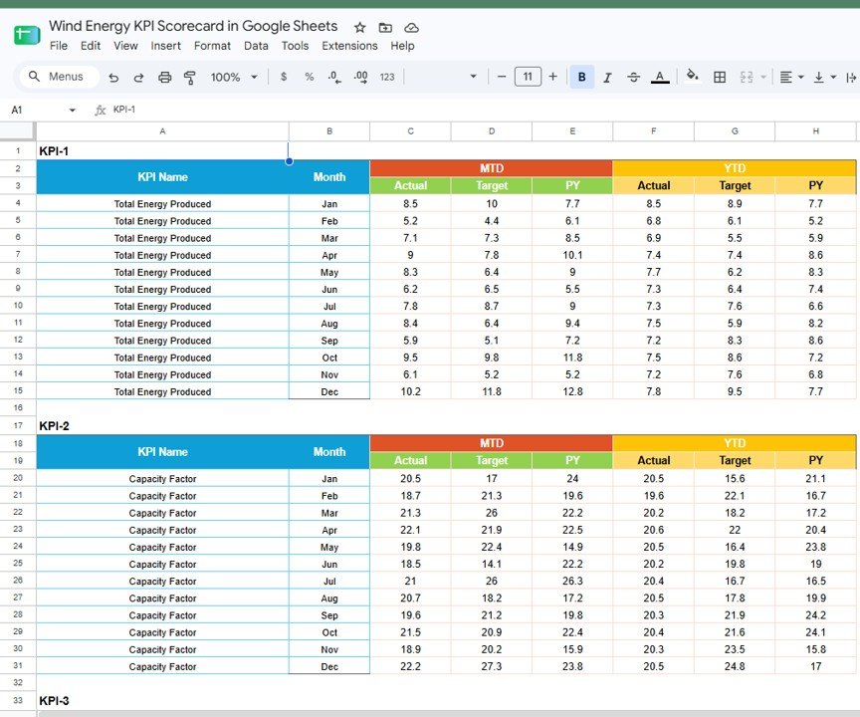Click the redo arrow
Image resolution: width=860 pixels, height=717 pixels.
138,78
